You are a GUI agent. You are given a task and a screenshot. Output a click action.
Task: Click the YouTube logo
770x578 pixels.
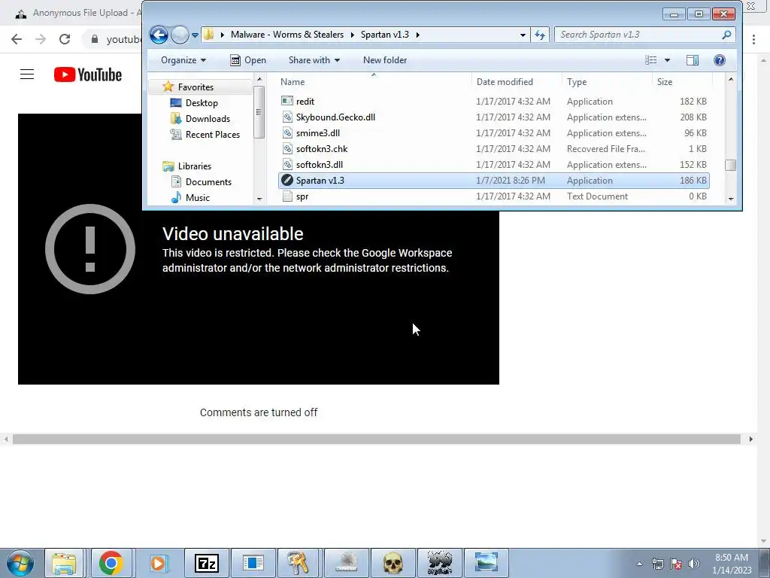tap(88, 75)
